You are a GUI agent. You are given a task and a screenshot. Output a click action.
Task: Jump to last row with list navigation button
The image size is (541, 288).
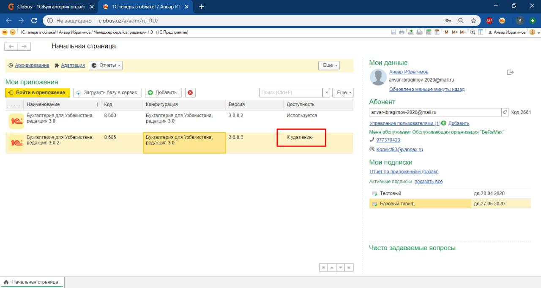pyautogui.click(x=349, y=268)
